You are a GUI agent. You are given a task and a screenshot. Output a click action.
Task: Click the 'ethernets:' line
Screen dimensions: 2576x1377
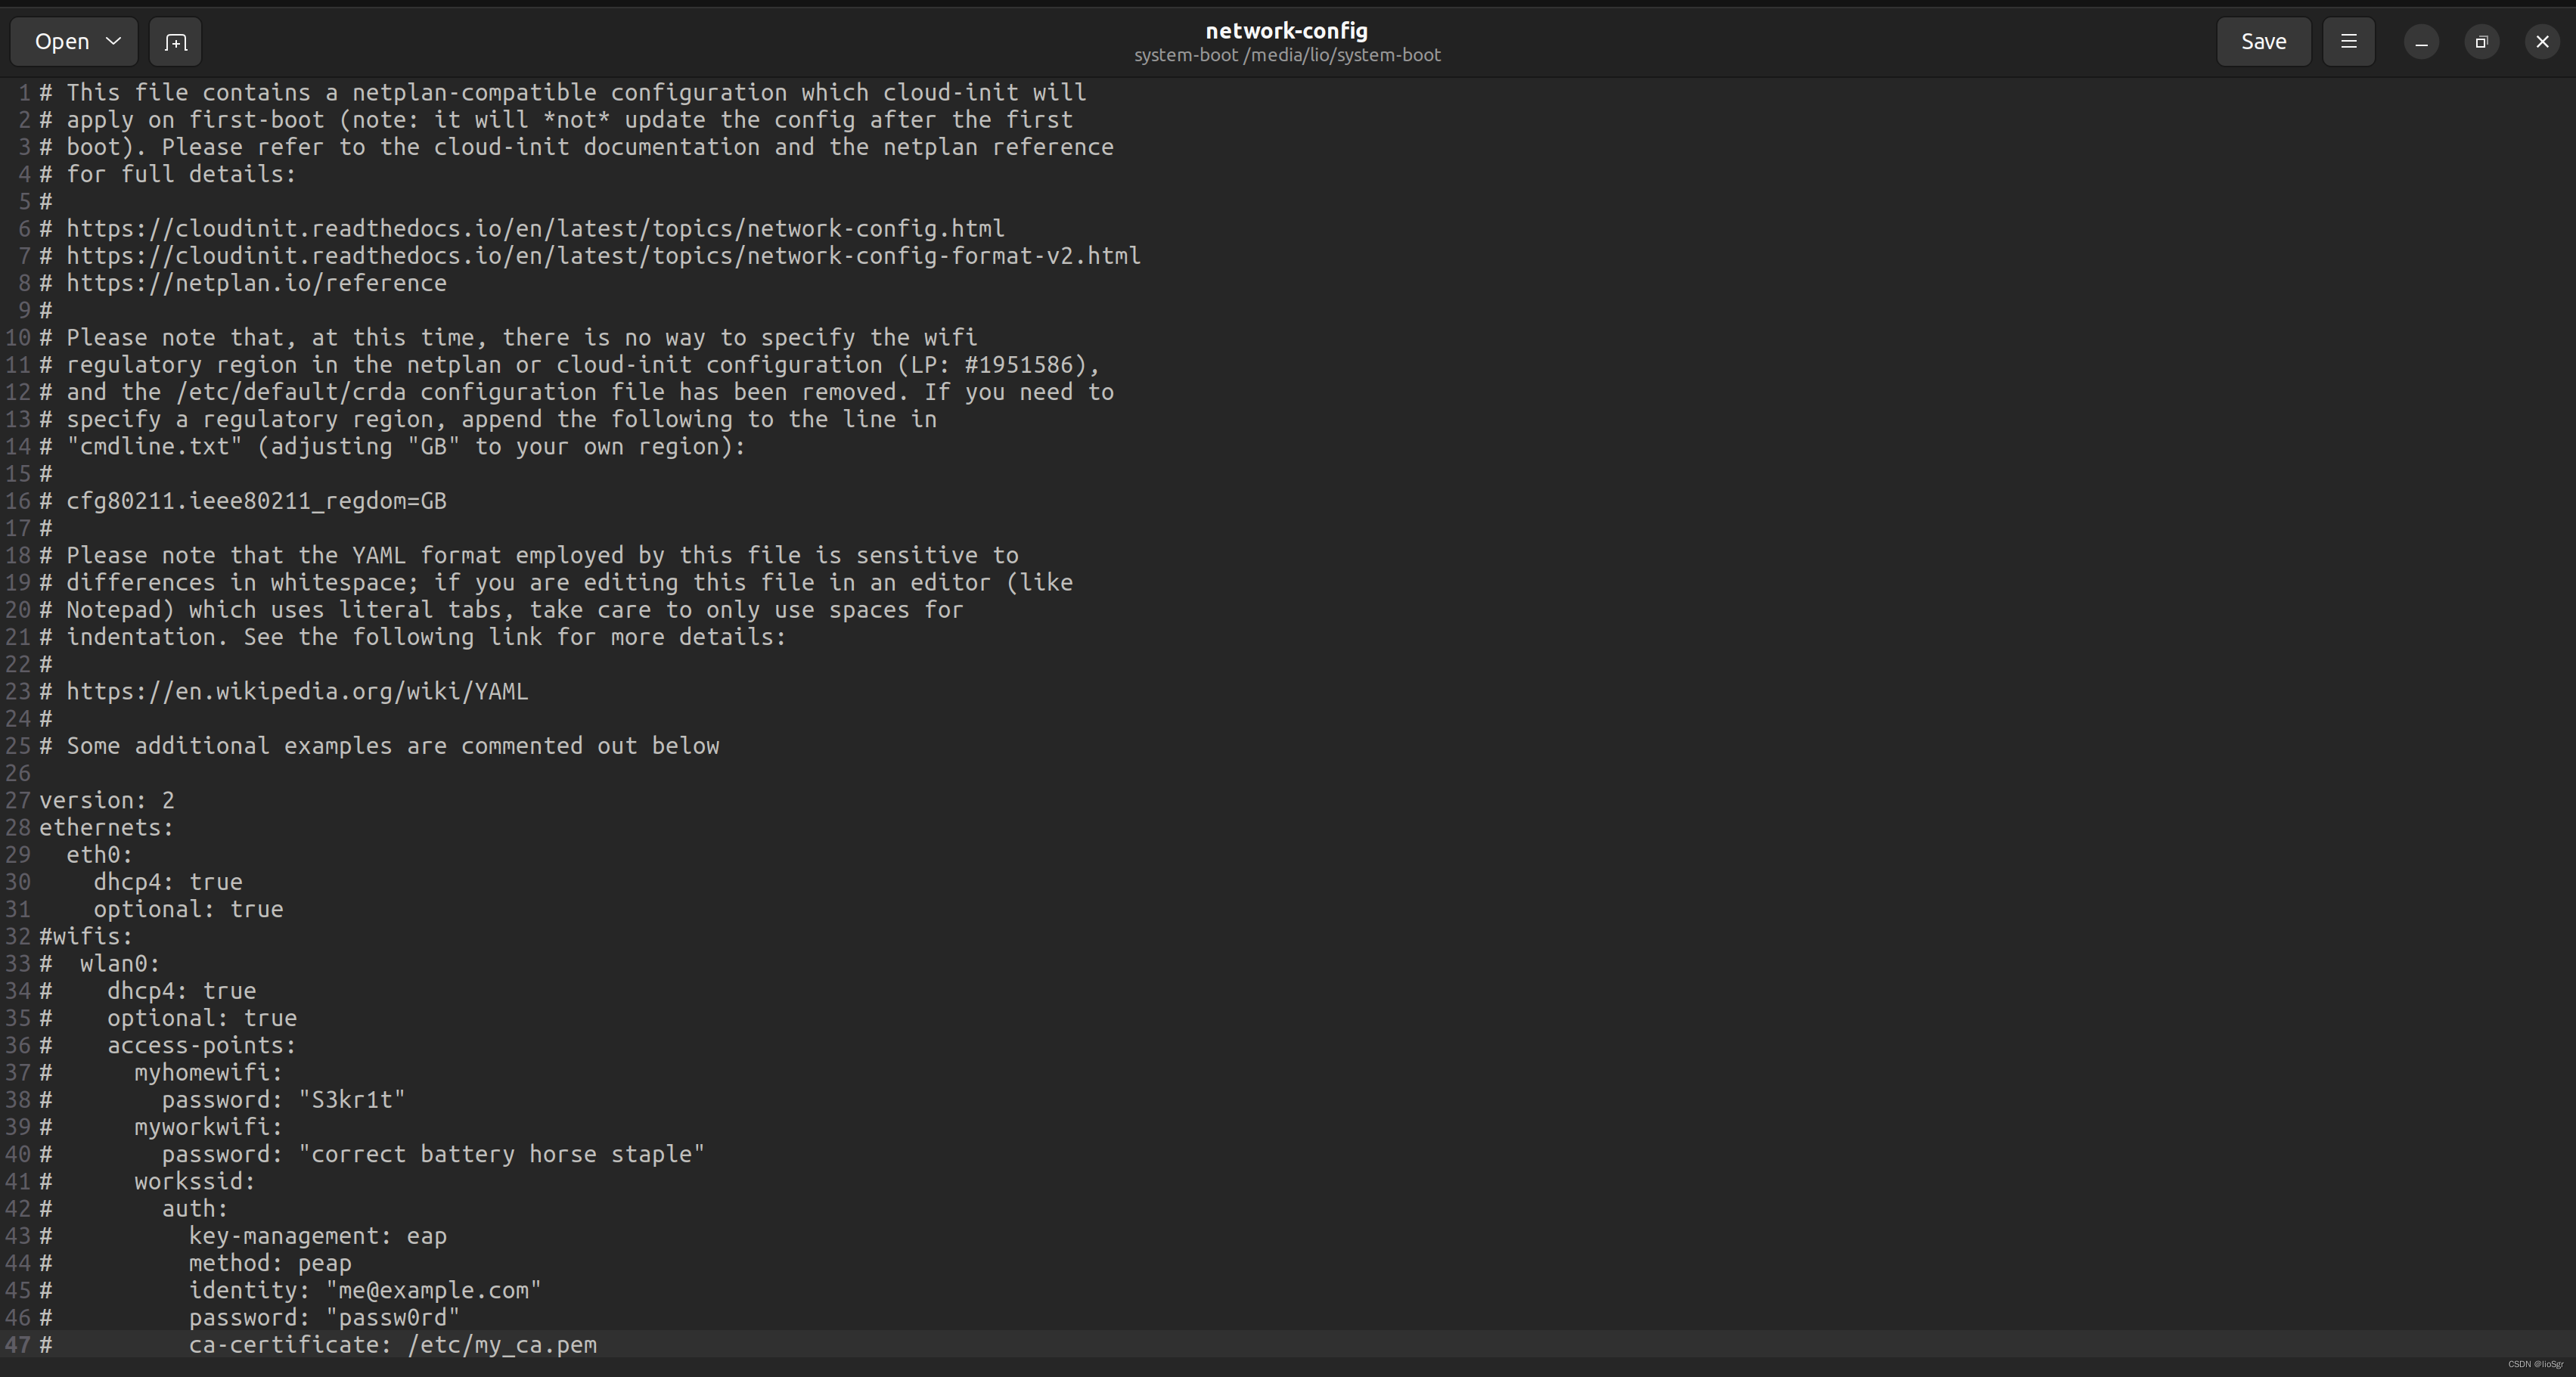pos(107,828)
